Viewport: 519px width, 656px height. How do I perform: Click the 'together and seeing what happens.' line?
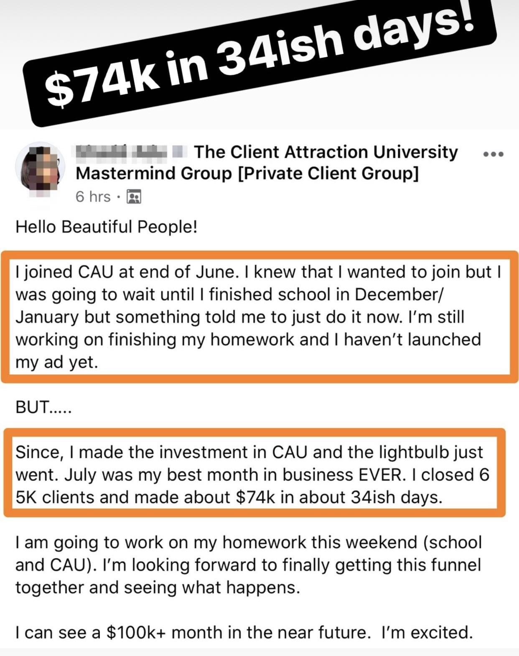click(x=158, y=588)
